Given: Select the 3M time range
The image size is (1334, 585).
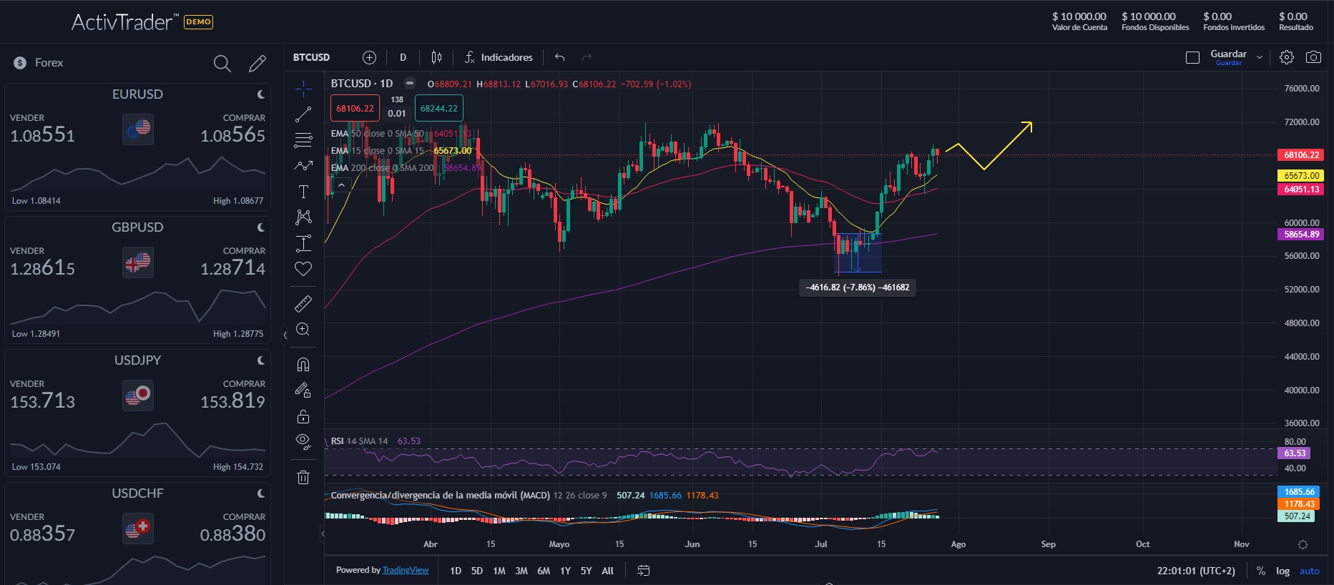Looking at the screenshot, I should tap(521, 571).
